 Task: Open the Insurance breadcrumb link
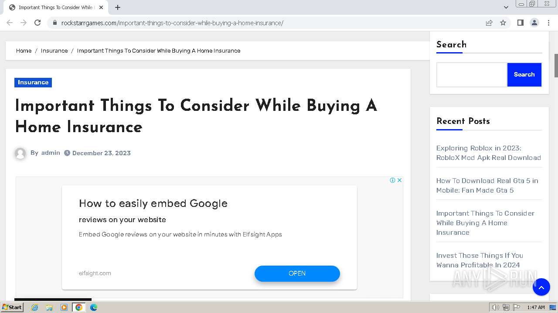point(54,50)
